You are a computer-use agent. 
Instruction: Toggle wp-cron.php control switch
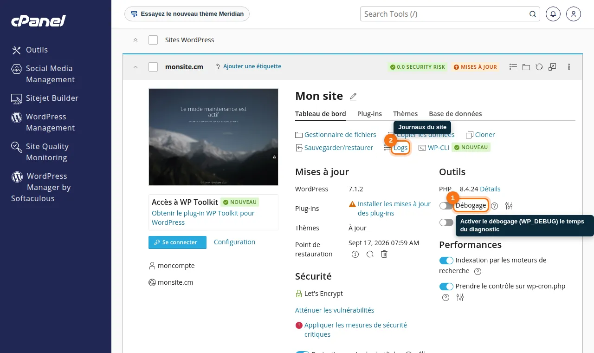click(446, 286)
